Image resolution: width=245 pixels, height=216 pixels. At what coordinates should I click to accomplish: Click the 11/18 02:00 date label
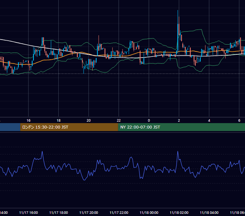[179, 213]
